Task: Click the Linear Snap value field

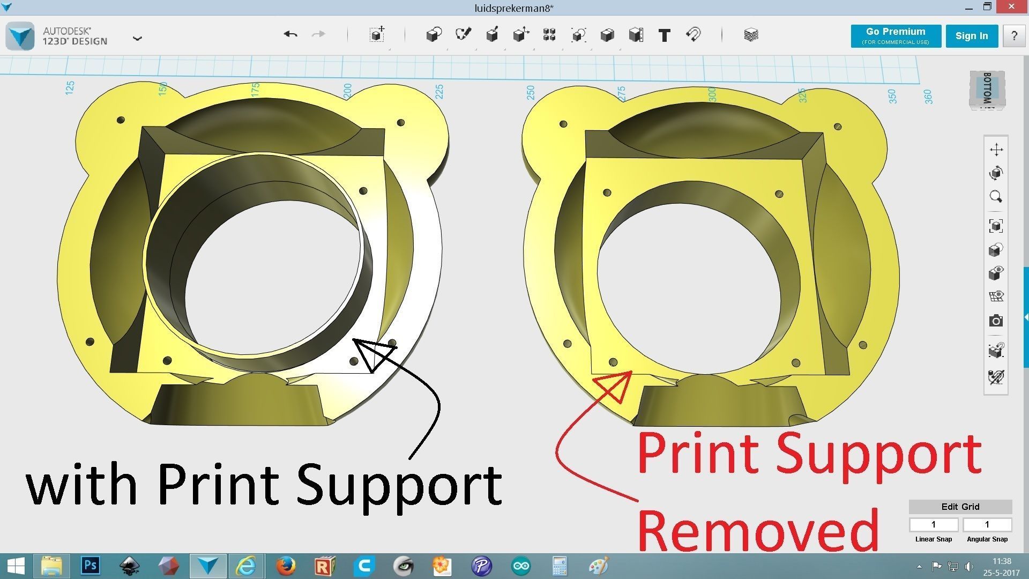Action: pos(933,524)
